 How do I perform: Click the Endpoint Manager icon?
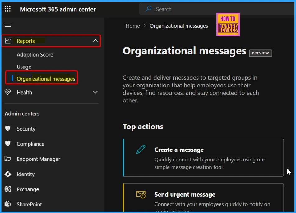click(x=8, y=159)
